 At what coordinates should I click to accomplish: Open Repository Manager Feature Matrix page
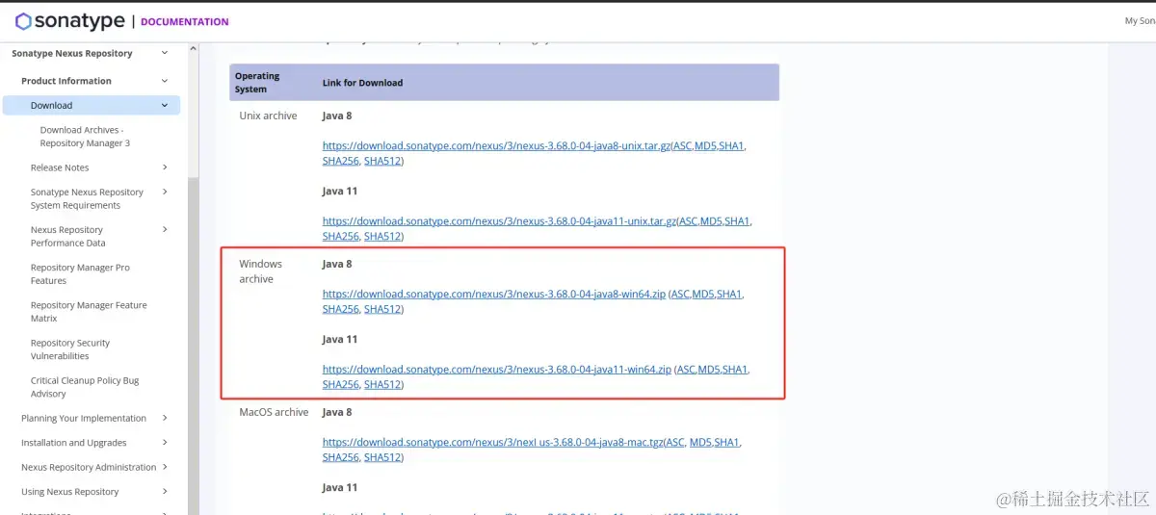click(89, 311)
